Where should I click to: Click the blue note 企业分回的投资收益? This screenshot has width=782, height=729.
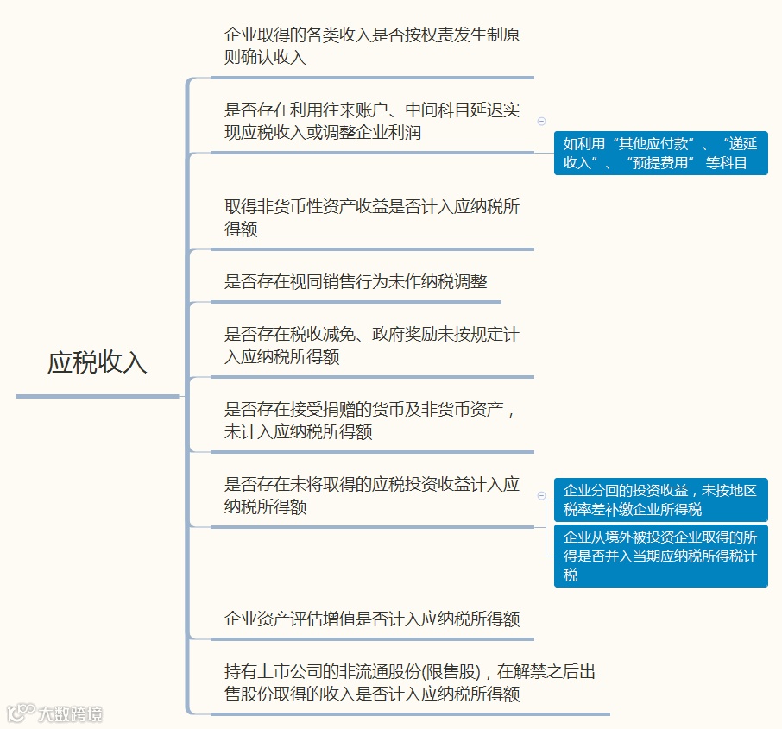(661, 500)
